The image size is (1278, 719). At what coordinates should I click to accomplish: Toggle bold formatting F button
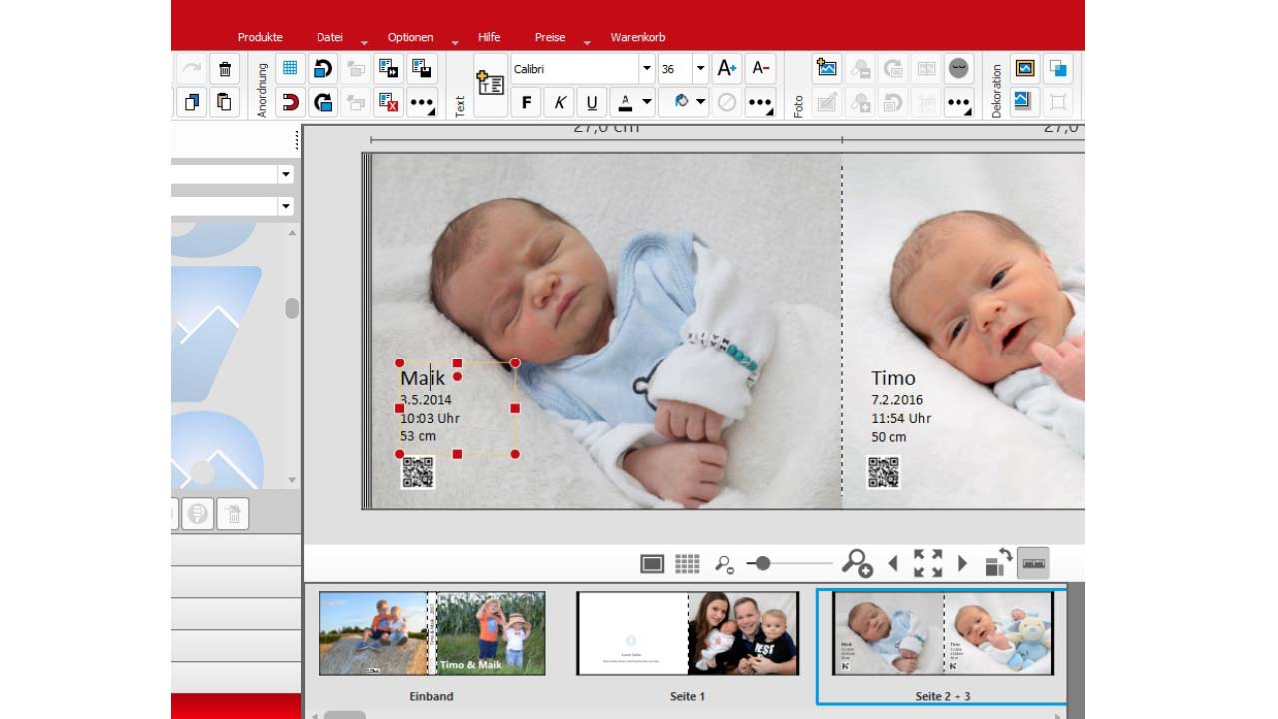[526, 102]
